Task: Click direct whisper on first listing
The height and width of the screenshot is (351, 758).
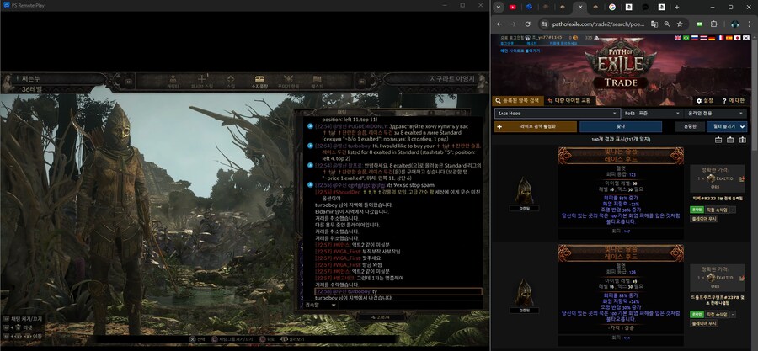Action: click(718, 210)
